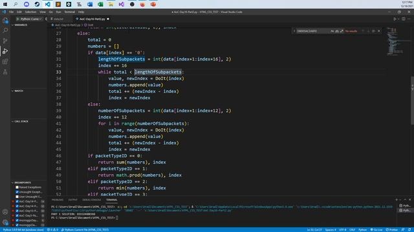The image size is (414, 232).
Task: Open Visual Studio (purple) from the taskbar
Action: click(122, 5)
